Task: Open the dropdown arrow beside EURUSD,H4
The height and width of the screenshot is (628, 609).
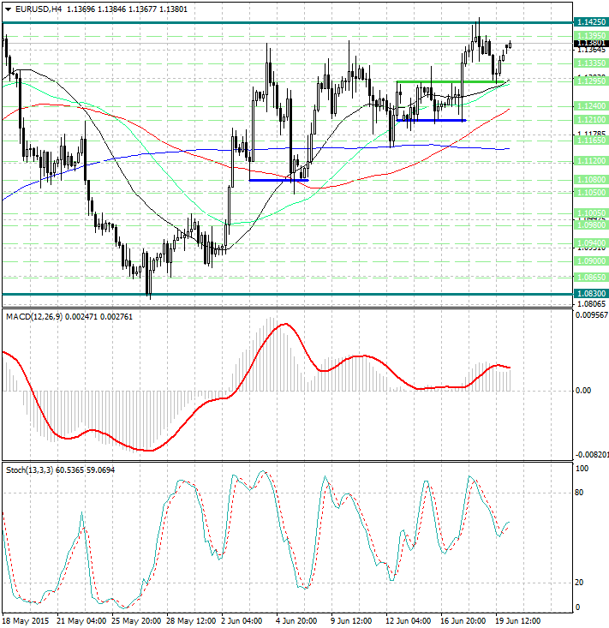Action: [7, 9]
